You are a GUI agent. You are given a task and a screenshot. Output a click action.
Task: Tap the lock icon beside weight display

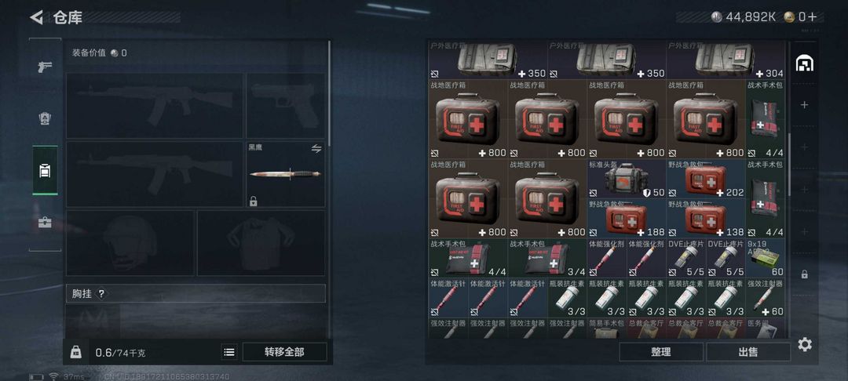click(75, 352)
